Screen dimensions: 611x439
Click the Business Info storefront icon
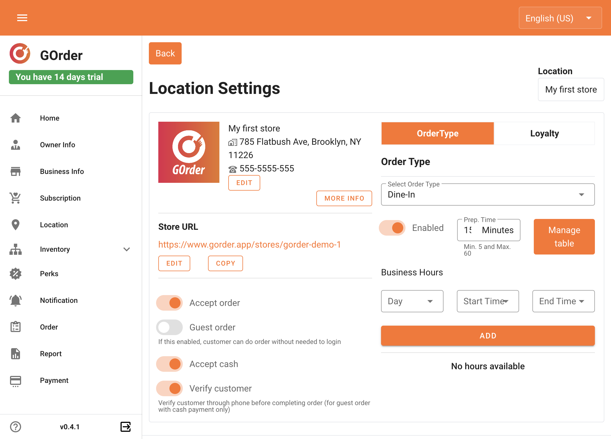tap(16, 171)
